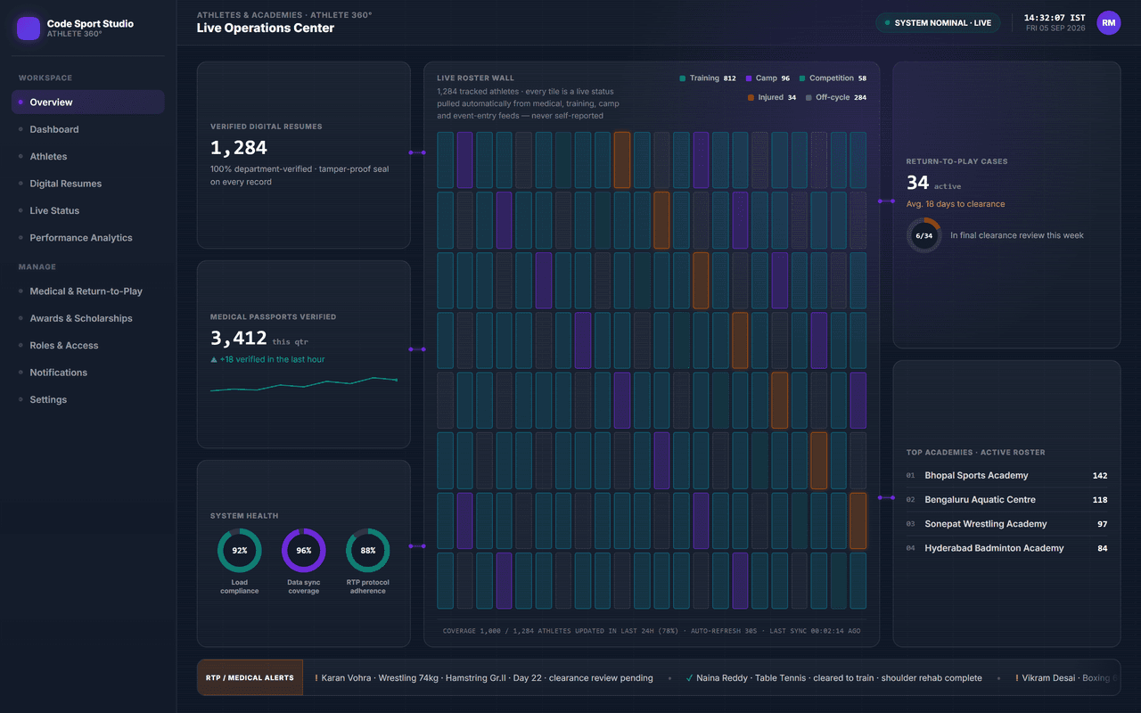This screenshot has width=1141, height=713.
Task: Open the RM user avatar
Action: 1109,23
